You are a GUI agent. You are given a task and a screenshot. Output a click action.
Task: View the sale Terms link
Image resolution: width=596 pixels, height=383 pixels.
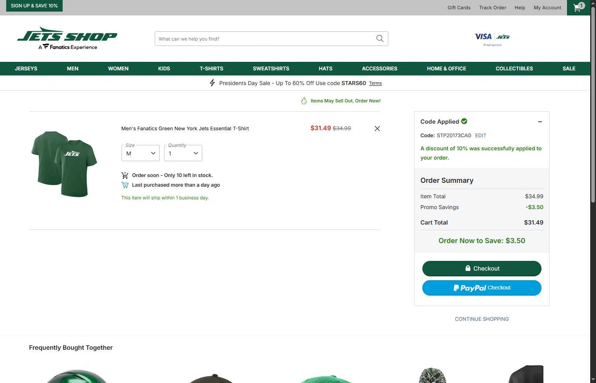[375, 83]
